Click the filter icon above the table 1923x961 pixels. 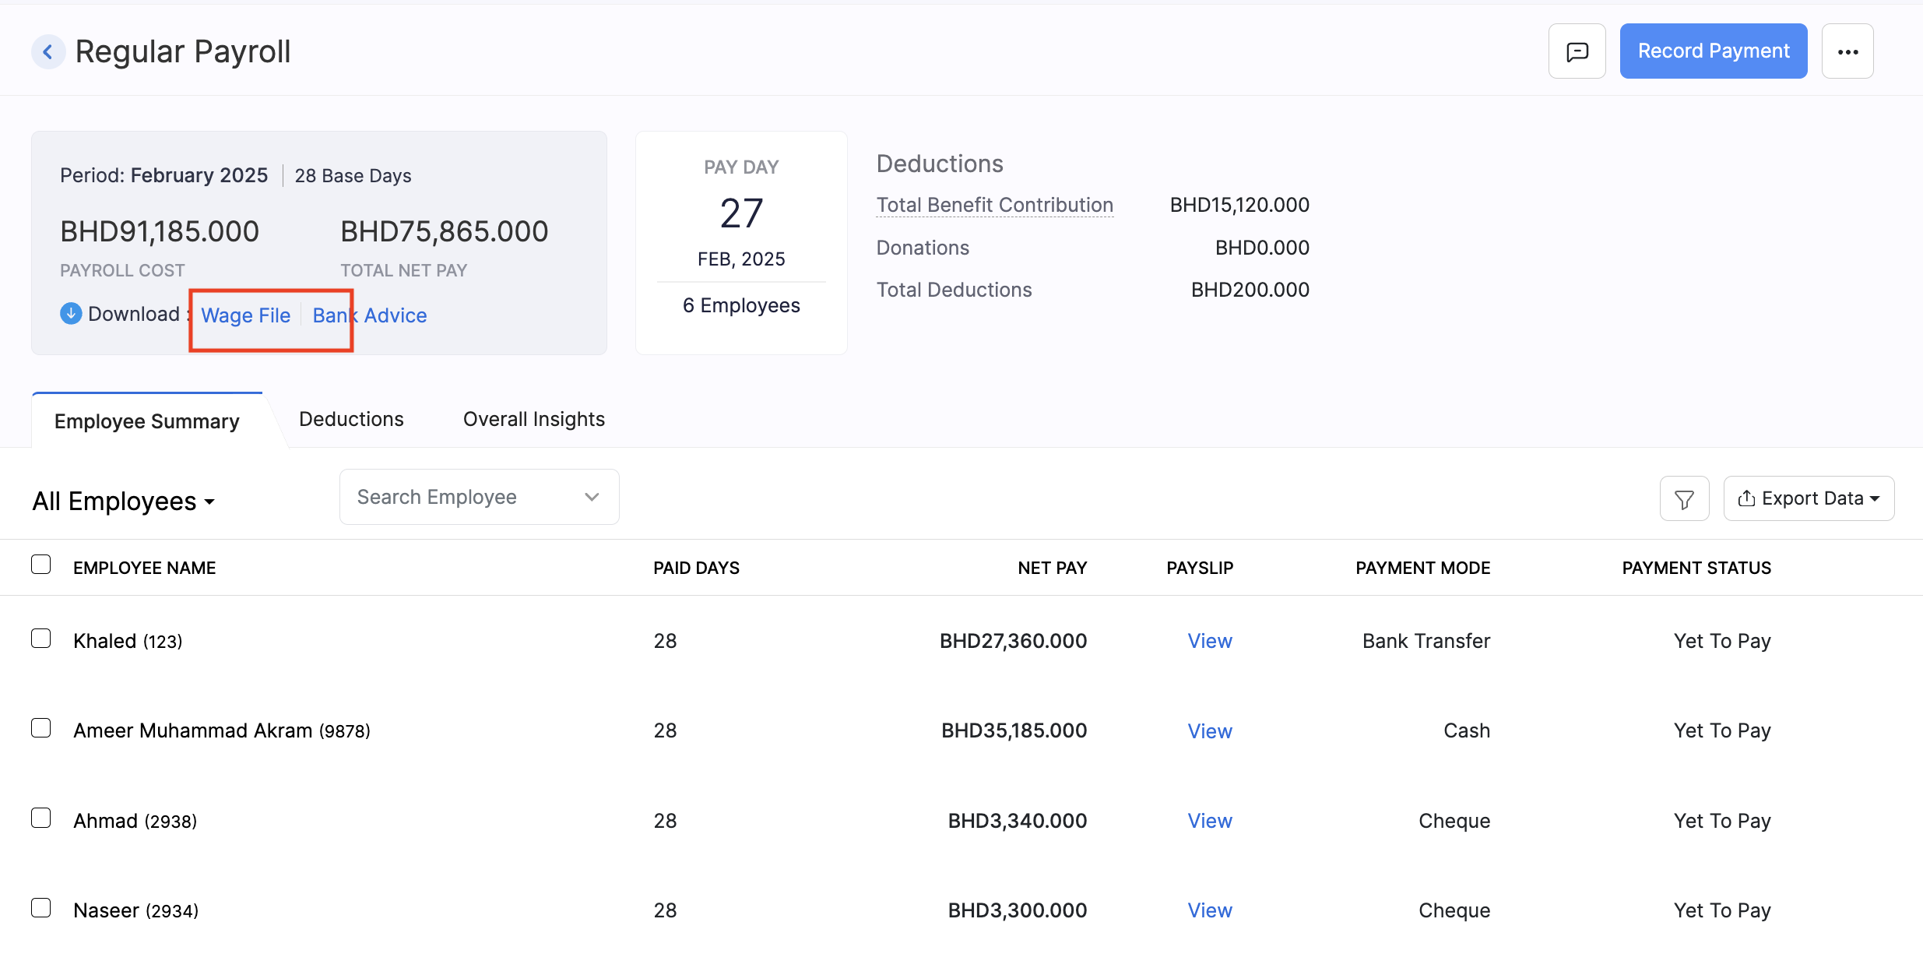(x=1684, y=498)
